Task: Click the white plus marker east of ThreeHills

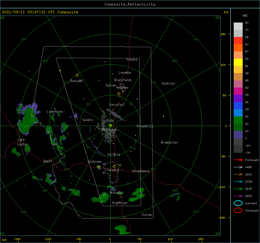Action: 163,116
